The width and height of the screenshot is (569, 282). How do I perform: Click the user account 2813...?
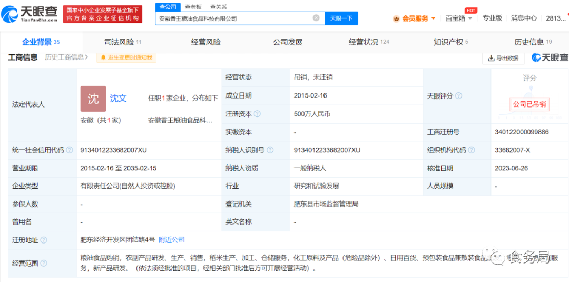(x=556, y=18)
